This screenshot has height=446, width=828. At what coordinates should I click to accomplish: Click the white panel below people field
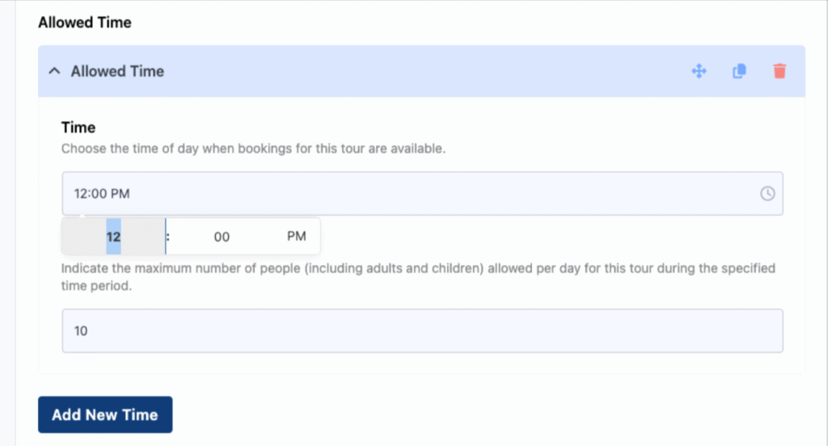coord(421,363)
